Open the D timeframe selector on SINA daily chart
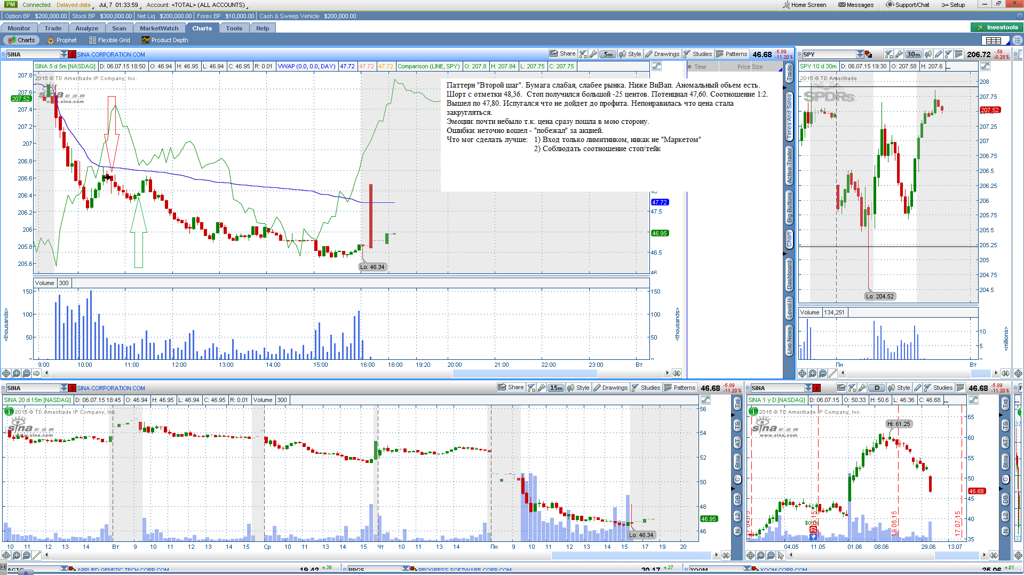1024x575 pixels. click(x=877, y=388)
